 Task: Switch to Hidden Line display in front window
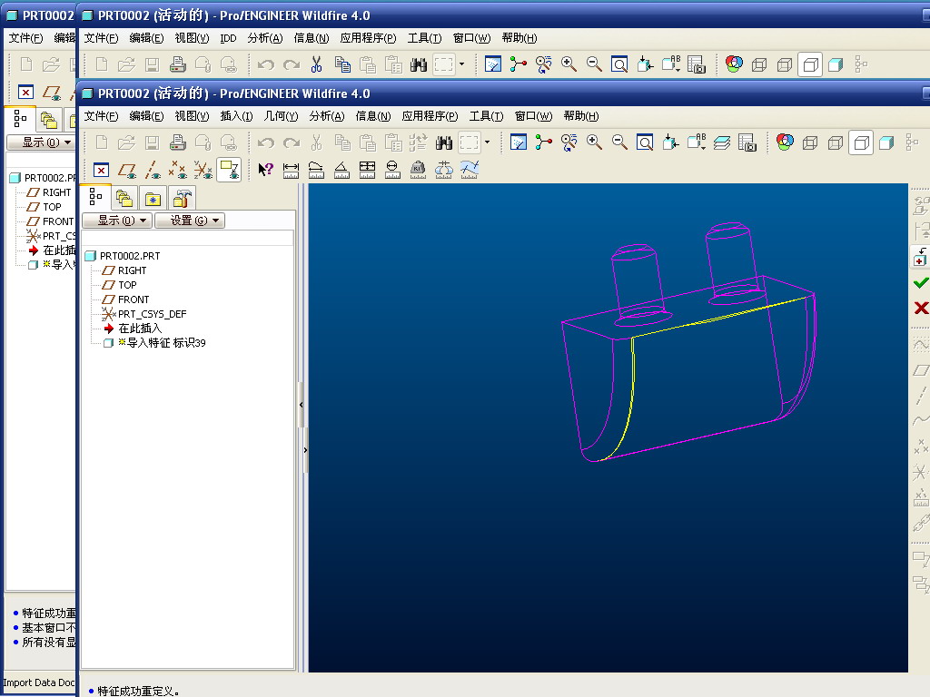click(x=836, y=142)
